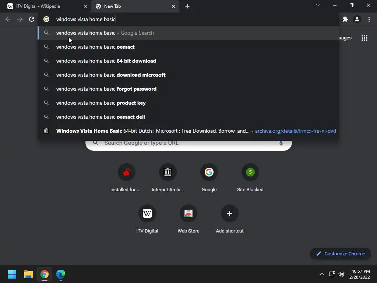Viewport: 377px width, 283px height.
Task: Open a new tab with the plus button
Action: tap(187, 6)
